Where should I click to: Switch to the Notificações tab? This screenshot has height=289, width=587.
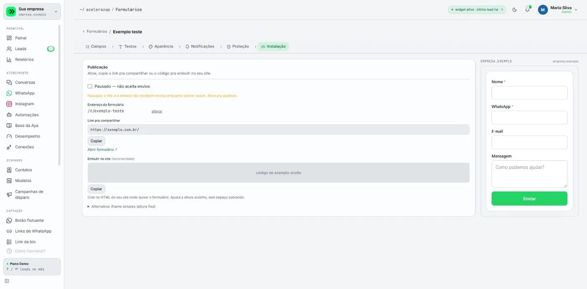[x=200, y=47]
